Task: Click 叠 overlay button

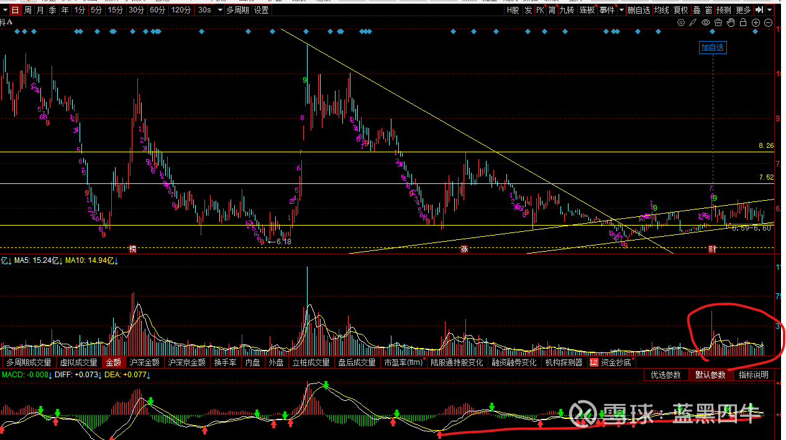Action: [x=697, y=10]
